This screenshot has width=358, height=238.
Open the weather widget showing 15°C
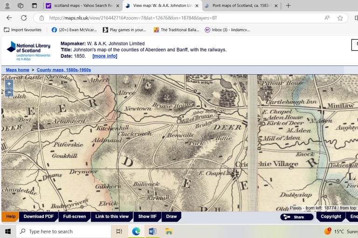pos(341,231)
